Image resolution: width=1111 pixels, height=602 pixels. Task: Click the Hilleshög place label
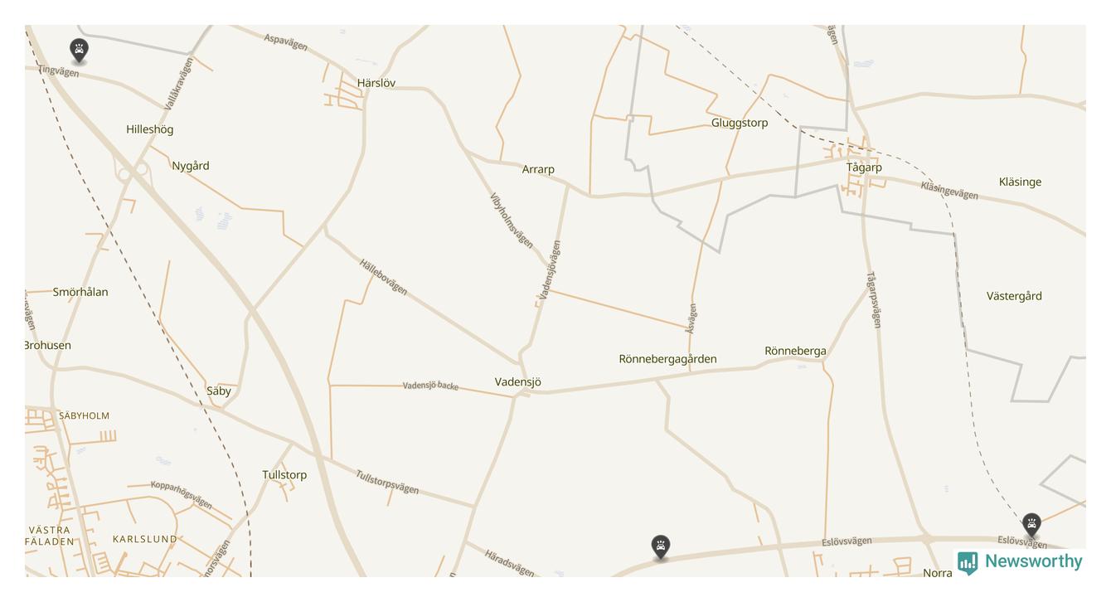click(x=150, y=129)
